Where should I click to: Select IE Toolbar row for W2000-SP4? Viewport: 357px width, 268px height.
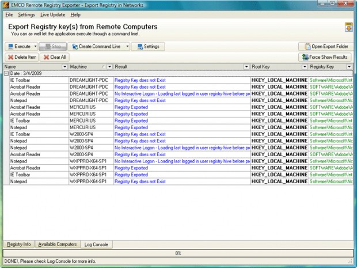pos(181,134)
